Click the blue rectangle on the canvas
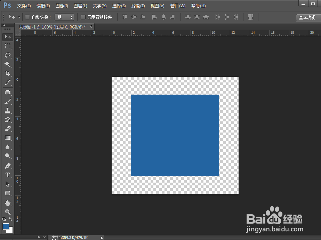The width and height of the screenshot is (321, 240). pos(175,135)
